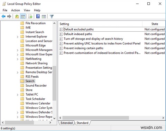Image resolution: width=166 pixels, height=131 pixels.
Task: Click tree pane horizontal scrollbar thumb
Action: coord(19,122)
